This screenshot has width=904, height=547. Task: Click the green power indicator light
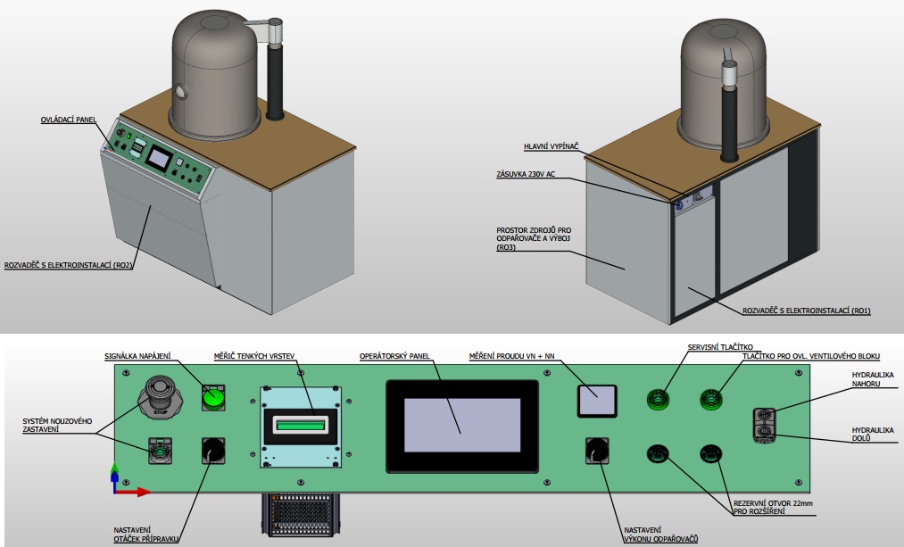point(212,398)
